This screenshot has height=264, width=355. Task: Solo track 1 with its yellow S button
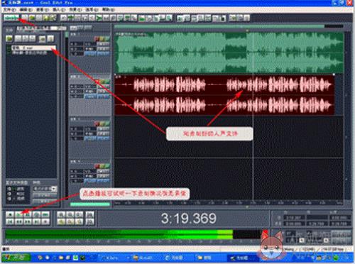coord(102,38)
